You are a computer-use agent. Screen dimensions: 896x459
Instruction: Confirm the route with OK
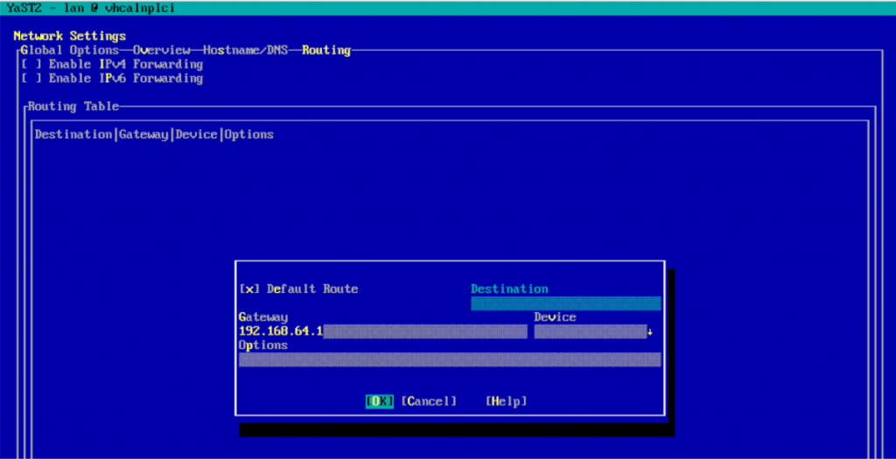tap(380, 401)
